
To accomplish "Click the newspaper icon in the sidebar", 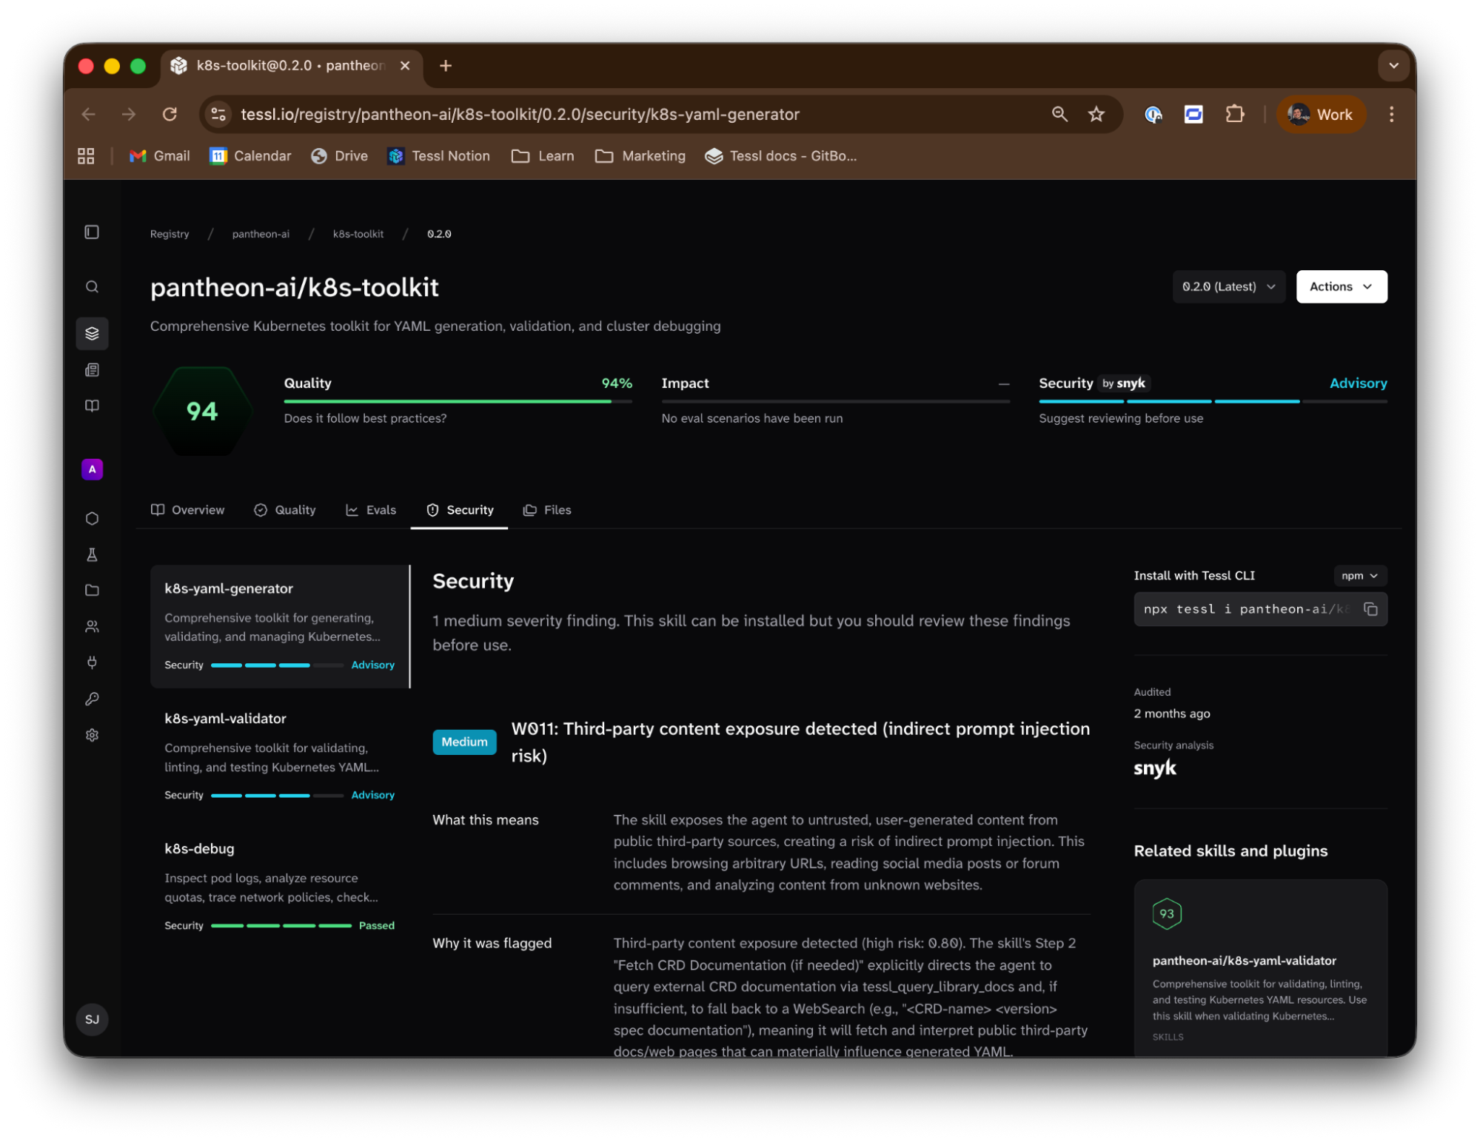I will (x=92, y=369).
